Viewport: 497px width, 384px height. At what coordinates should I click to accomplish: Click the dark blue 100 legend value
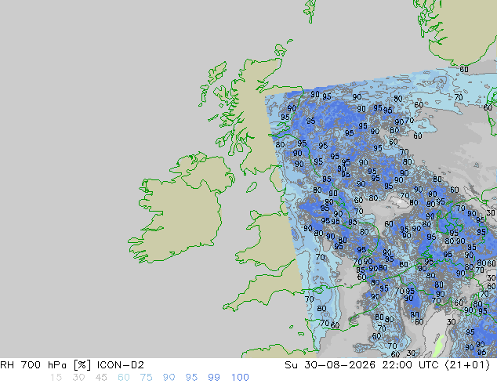240,378
